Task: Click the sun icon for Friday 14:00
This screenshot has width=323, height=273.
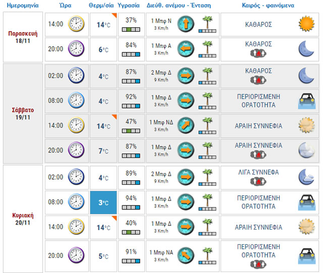Action: coord(306,24)
